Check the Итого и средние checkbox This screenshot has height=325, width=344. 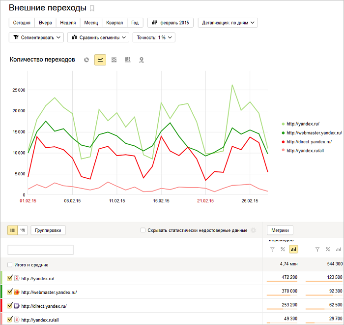click(x=10, y=264)
